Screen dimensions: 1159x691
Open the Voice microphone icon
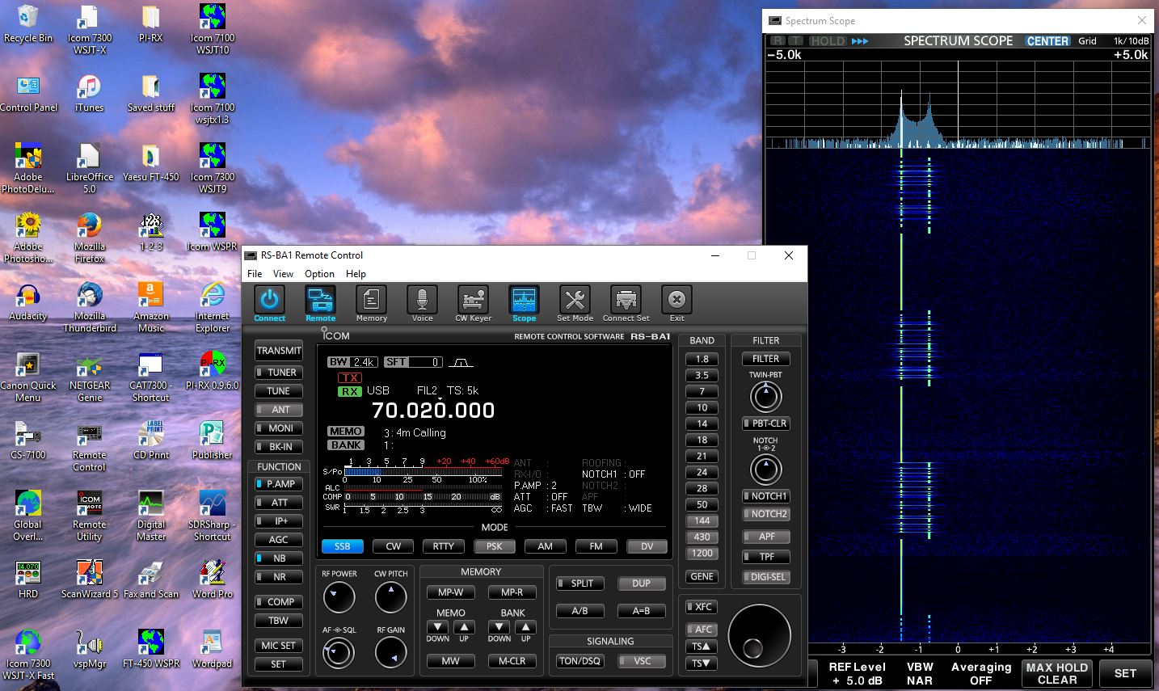point(422,300)
